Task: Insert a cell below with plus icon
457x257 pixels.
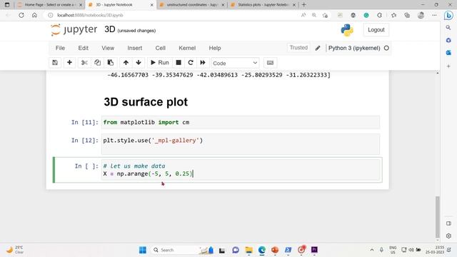Action: pyautogui.click(x=69, y=63)
